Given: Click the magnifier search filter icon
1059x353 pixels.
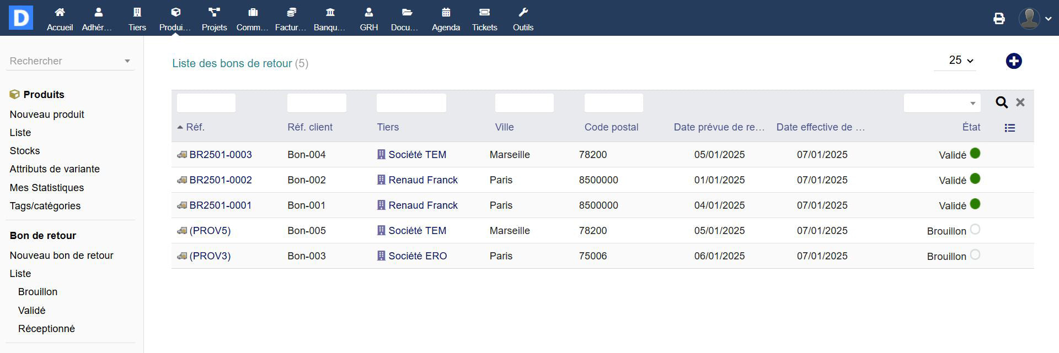Looking at the screenshot, I should 1002,102.
